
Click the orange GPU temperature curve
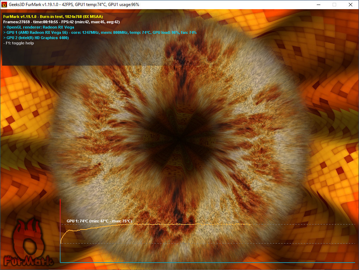[x=156, y=225]
